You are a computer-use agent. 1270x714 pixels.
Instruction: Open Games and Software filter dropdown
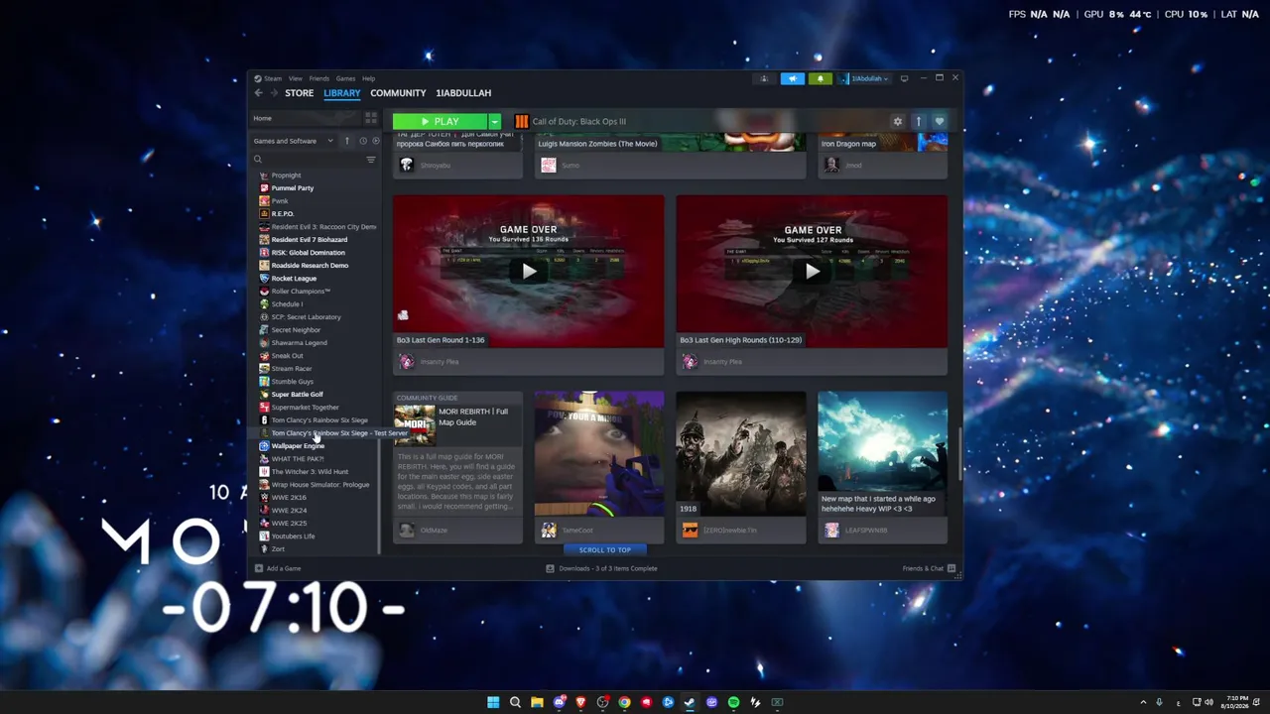[x=293, y=141]
